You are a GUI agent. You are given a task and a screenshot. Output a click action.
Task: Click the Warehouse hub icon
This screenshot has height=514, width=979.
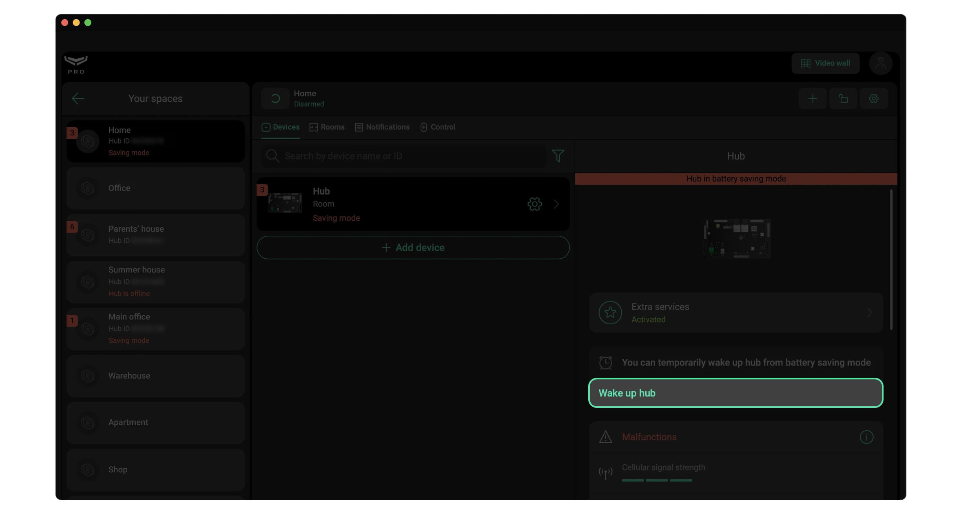tap(88, 376)
